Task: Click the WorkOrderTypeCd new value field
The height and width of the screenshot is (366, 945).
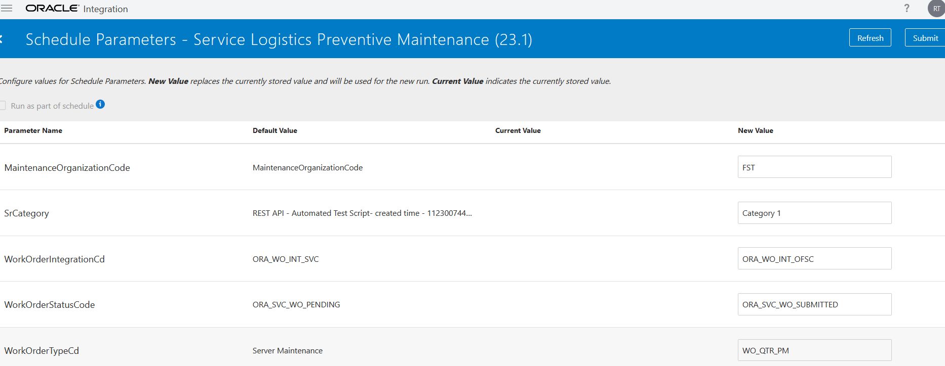Action: coord(814,350)
